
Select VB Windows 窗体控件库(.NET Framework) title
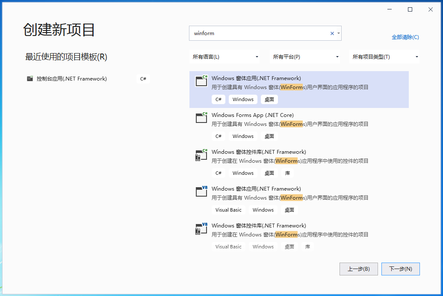259,226
